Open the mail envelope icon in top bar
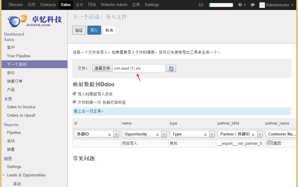 [x=201, y=5]
